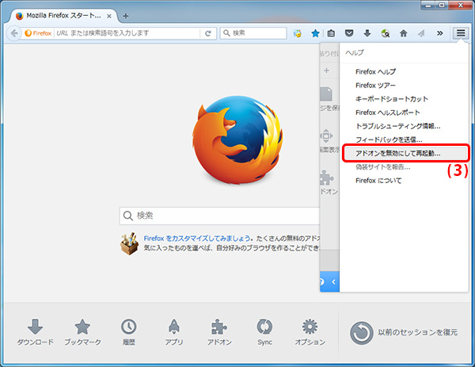This screenshot has width=475, height=367.
Task: Click Firefox をカスタマイズしてみましょう link
Action: click(197, 239)
